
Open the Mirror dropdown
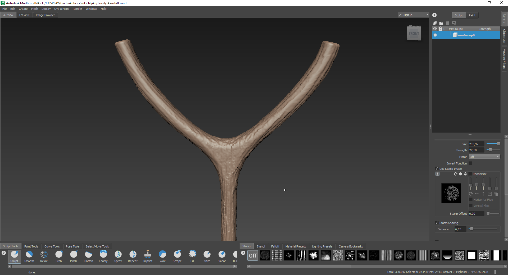484,157
